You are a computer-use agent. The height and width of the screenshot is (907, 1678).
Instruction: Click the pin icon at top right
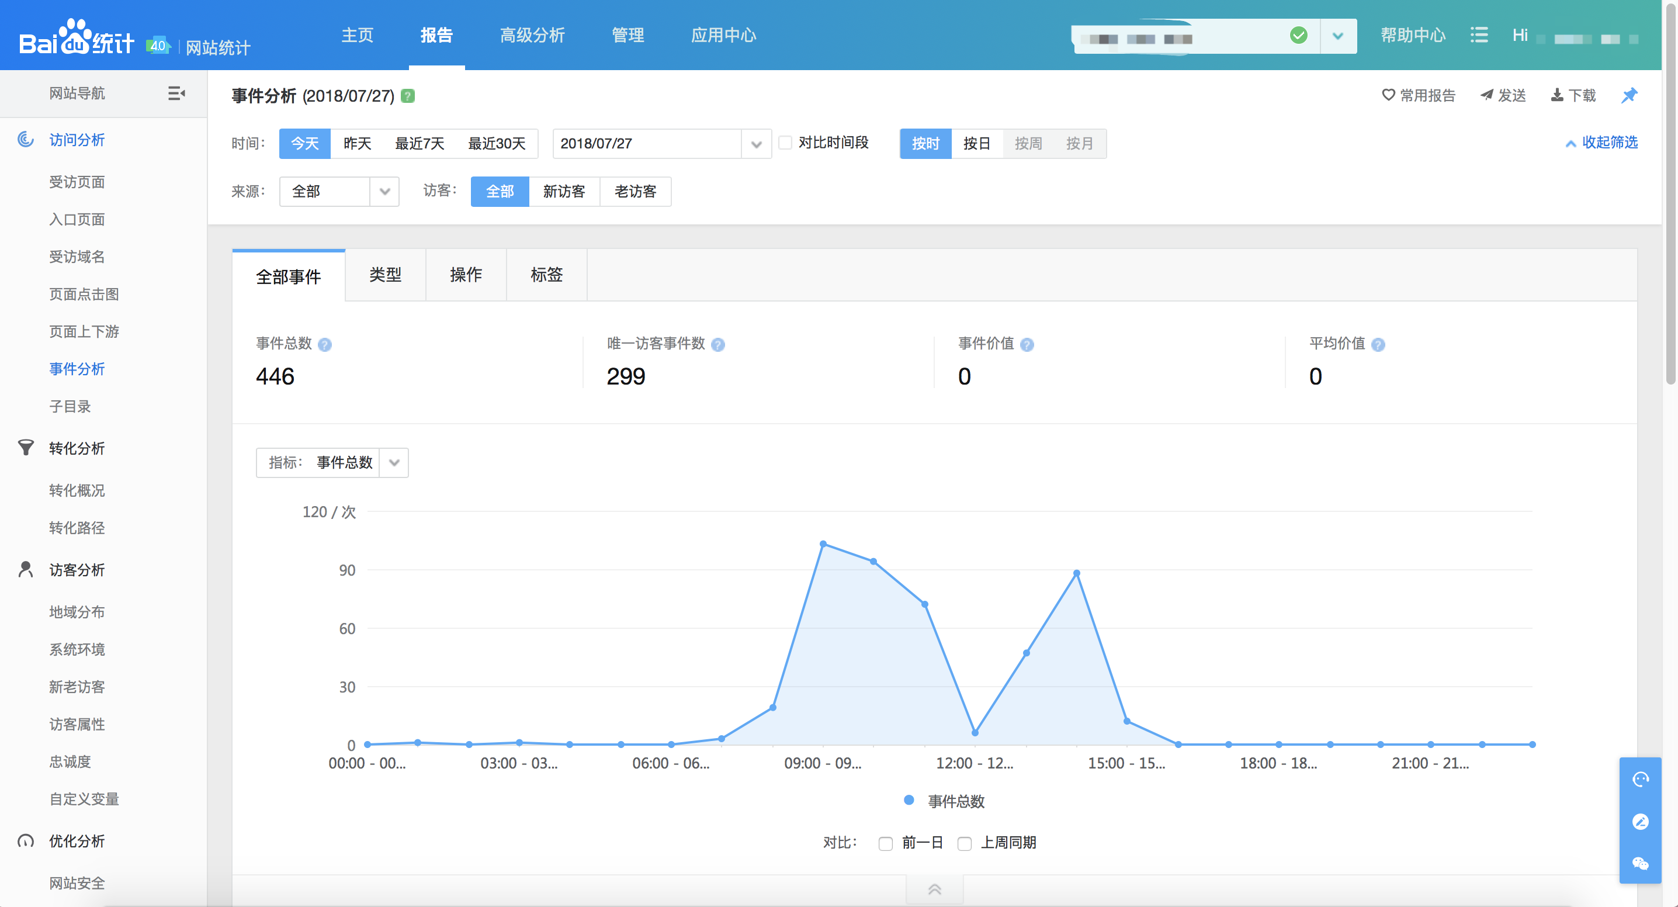click(1628, 96)
